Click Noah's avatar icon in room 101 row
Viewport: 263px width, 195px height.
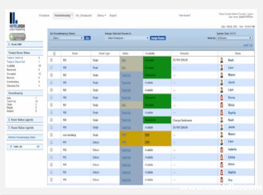point(221,60)
